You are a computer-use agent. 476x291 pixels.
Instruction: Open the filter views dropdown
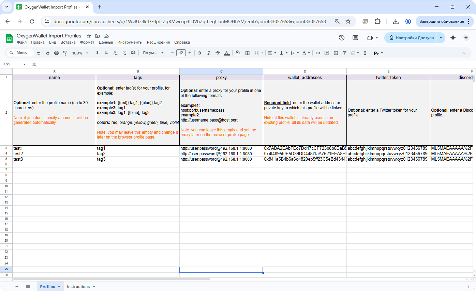355,53
